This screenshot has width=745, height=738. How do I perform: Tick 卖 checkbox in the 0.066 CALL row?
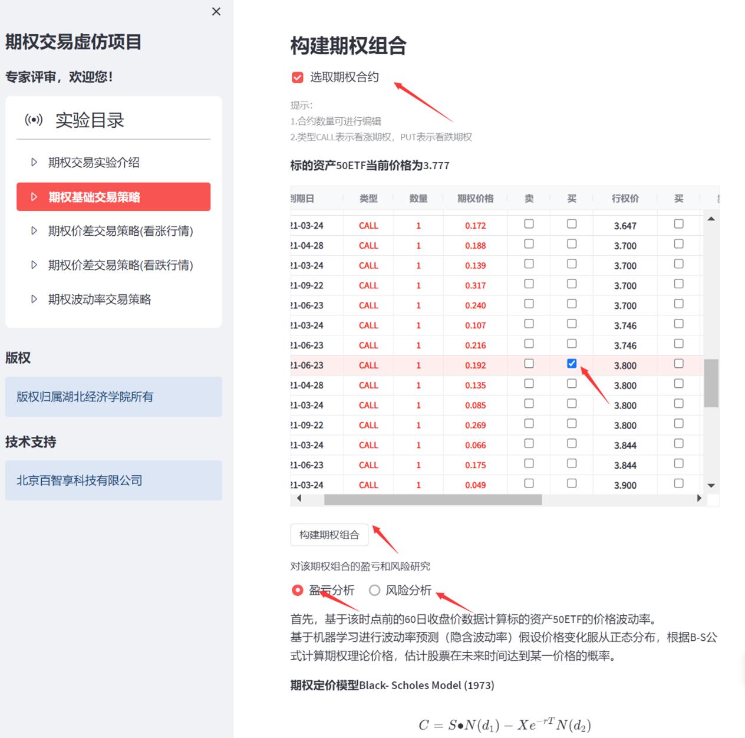click(x=529, y=443)
